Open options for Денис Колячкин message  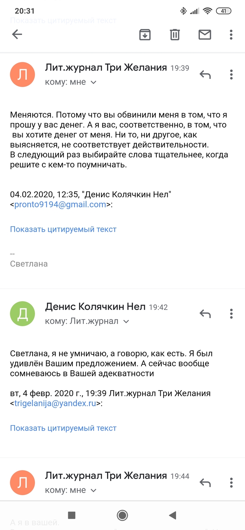click(231, 314)
